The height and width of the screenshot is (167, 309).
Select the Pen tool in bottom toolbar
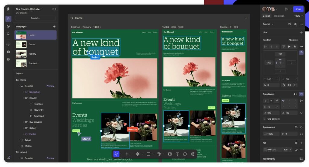[x=159, y=154]
